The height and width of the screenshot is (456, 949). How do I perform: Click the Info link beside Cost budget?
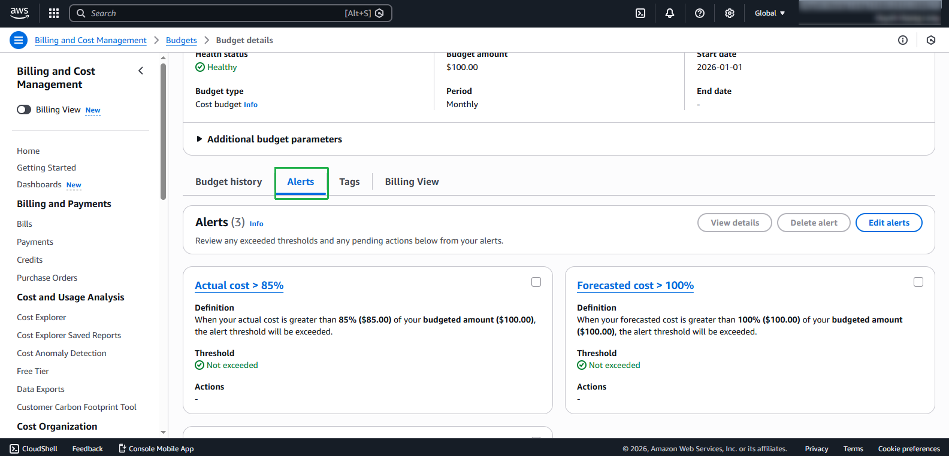click(250, 105)
